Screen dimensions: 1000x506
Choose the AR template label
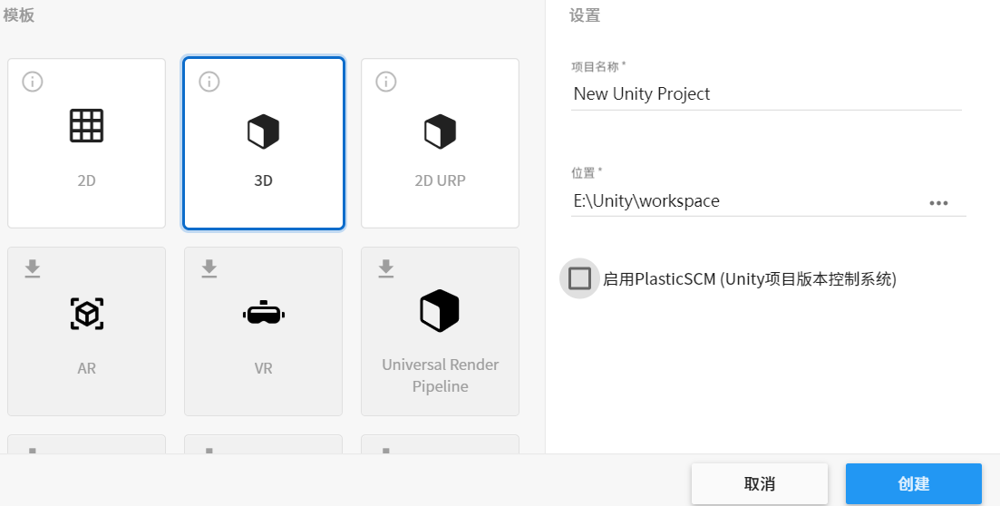pyautogui.click(x=87, y=368)
